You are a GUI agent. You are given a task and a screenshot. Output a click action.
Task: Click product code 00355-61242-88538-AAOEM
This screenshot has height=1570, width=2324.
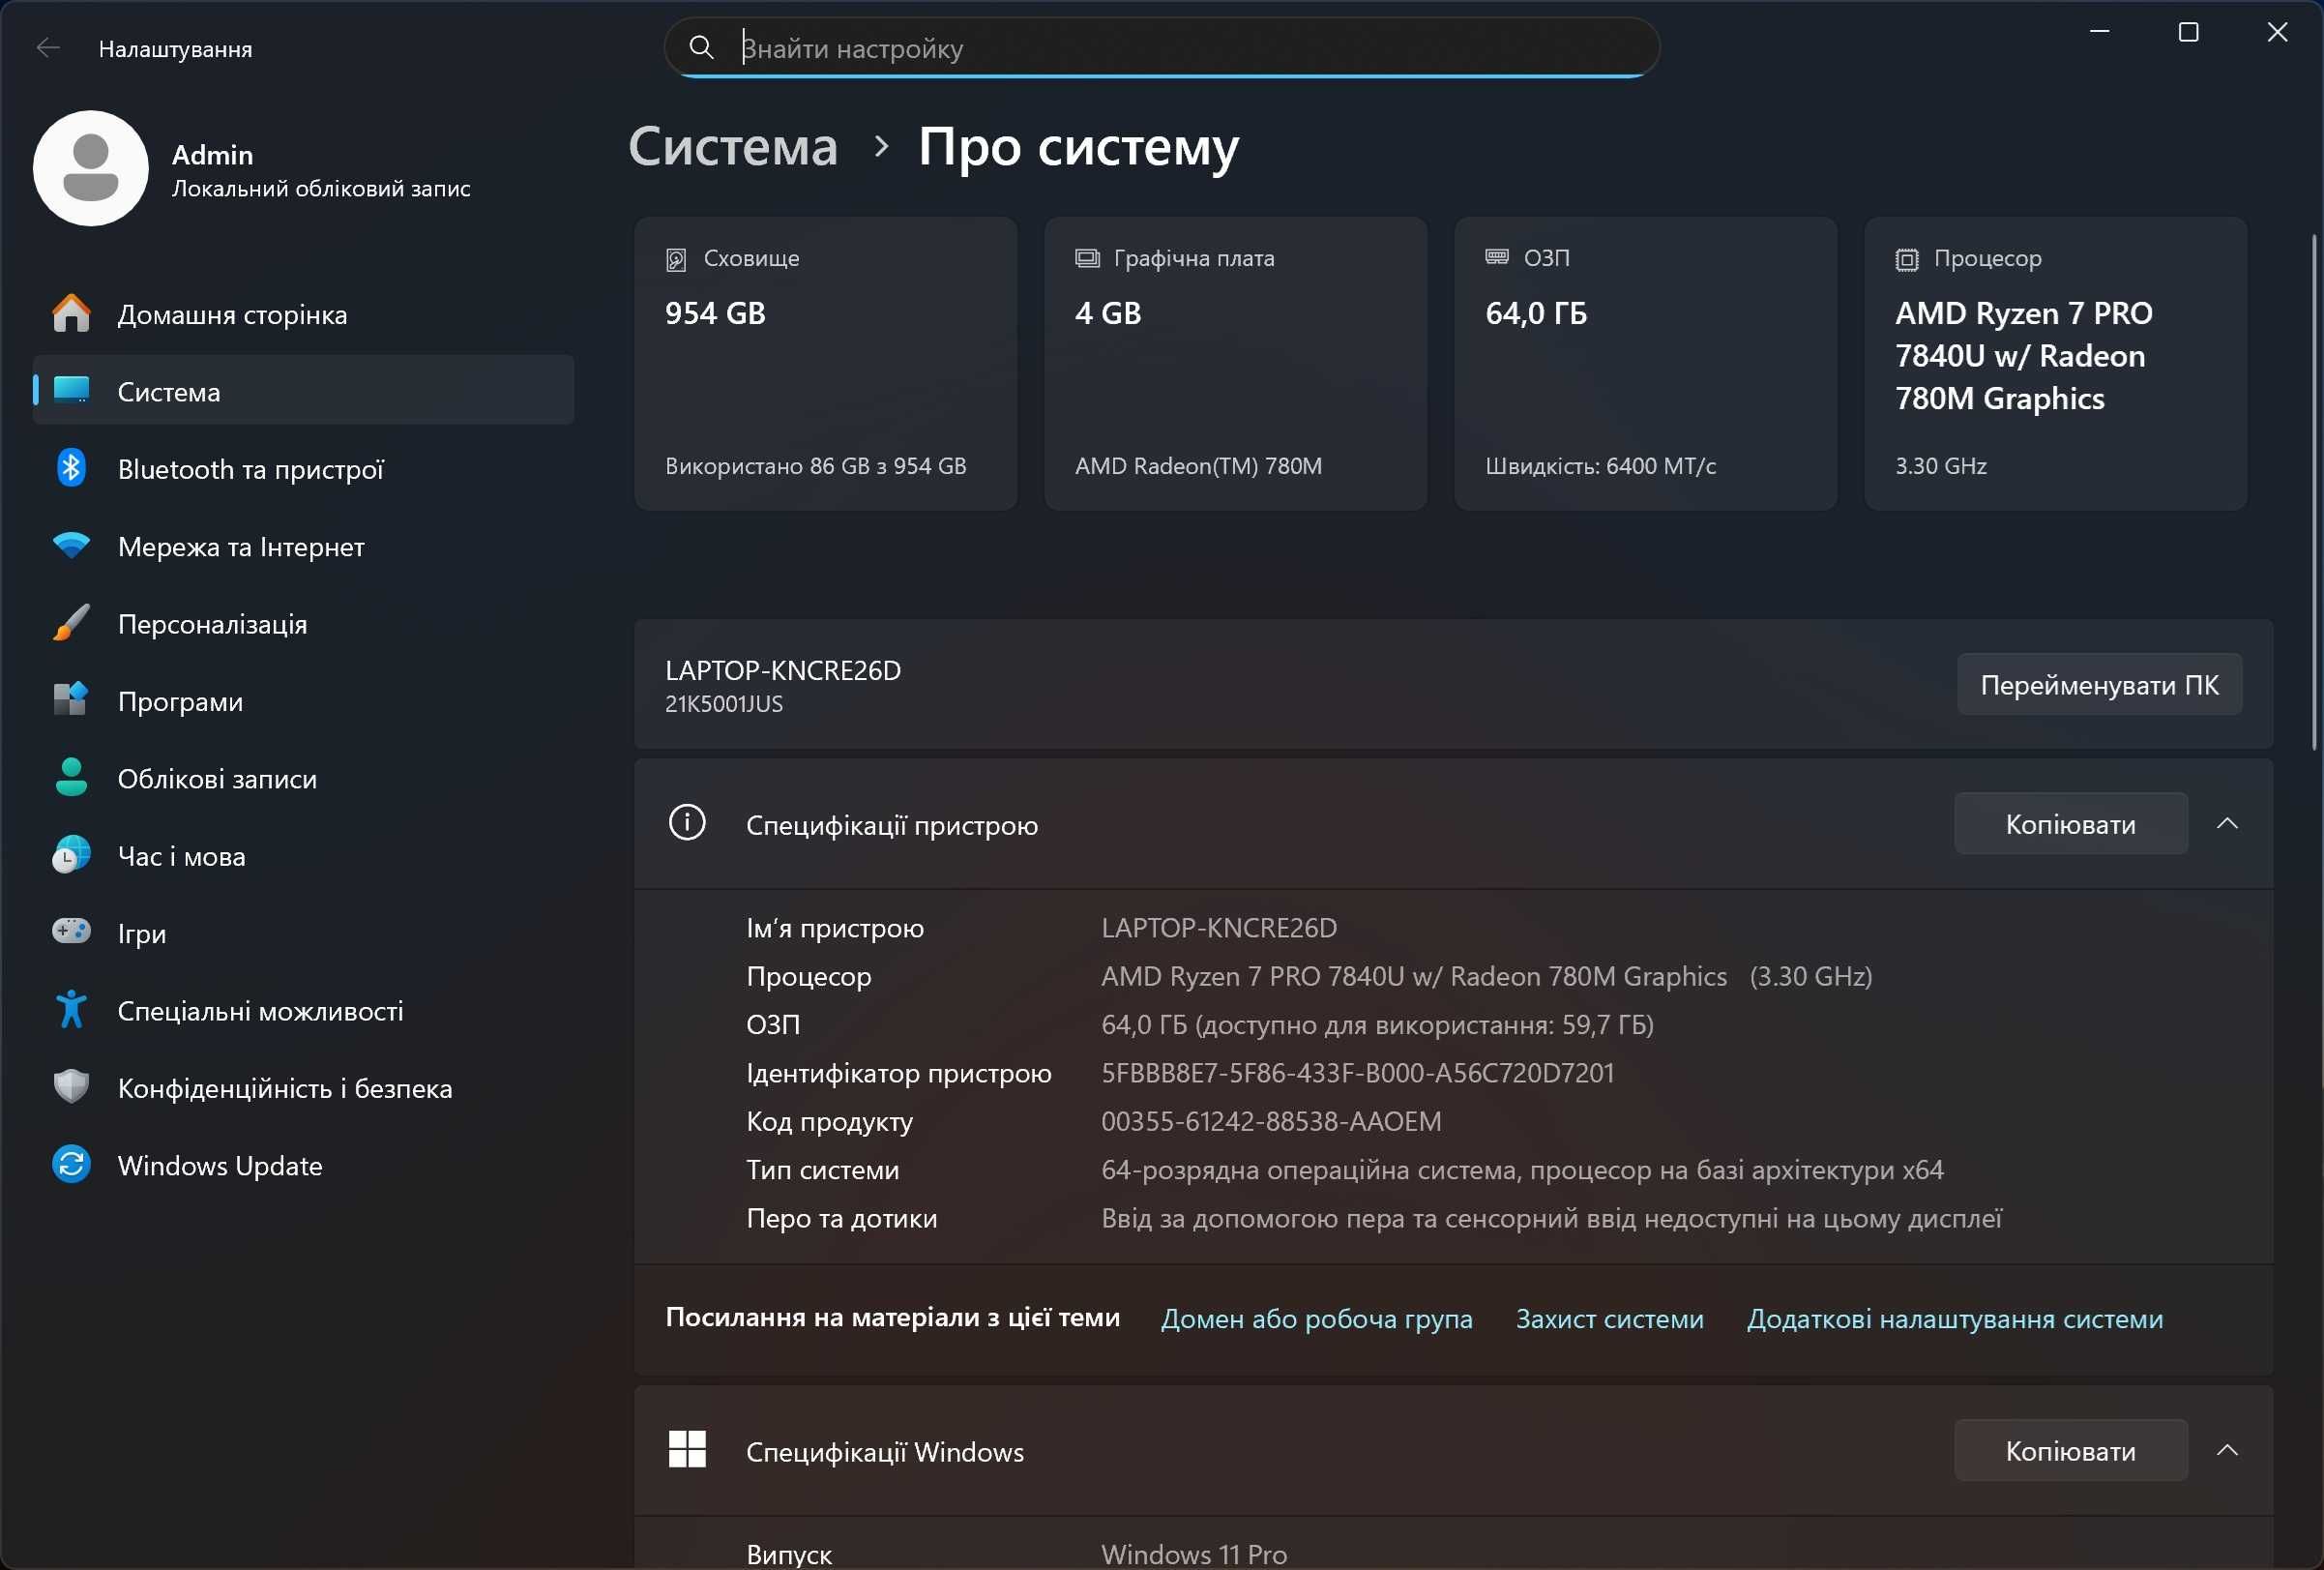pyautogui.click(x=1271, y=1120)
